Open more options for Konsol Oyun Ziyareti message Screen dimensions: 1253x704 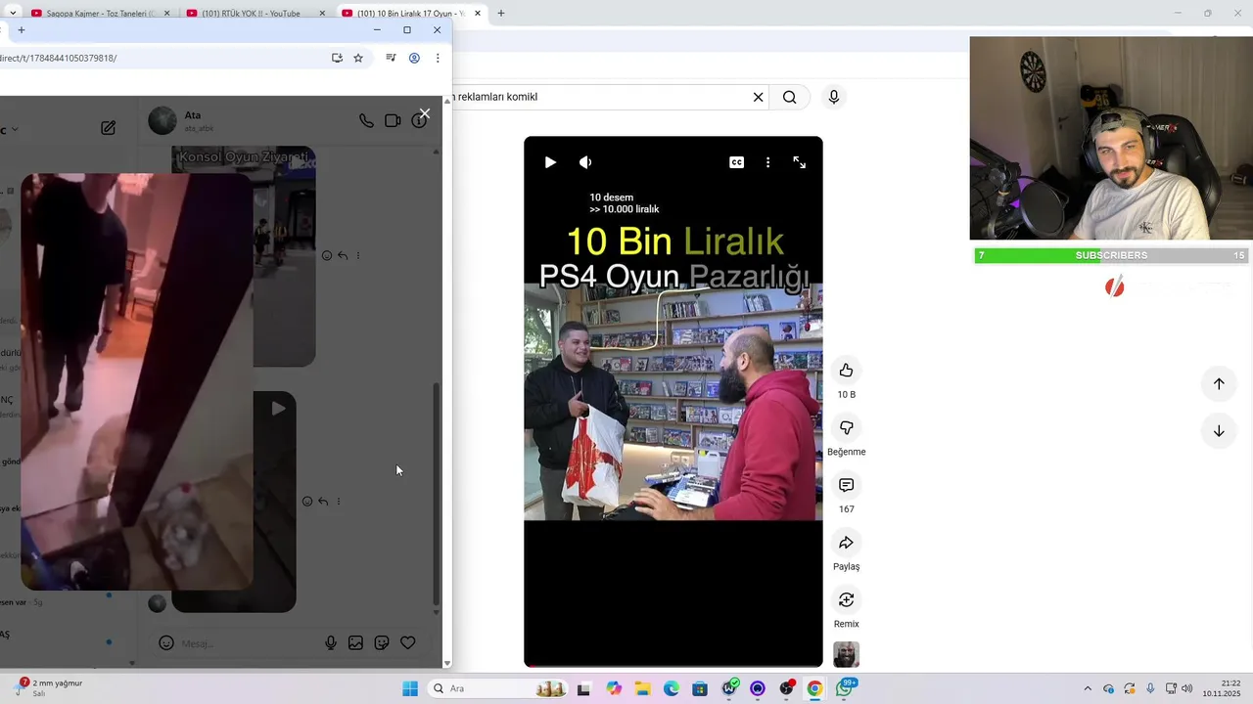[358, 255]
